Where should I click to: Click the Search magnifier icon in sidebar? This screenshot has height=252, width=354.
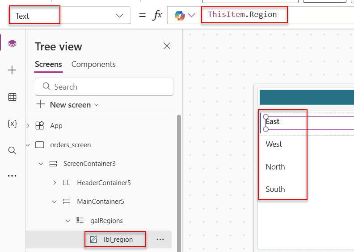click(x=12, y=150)
